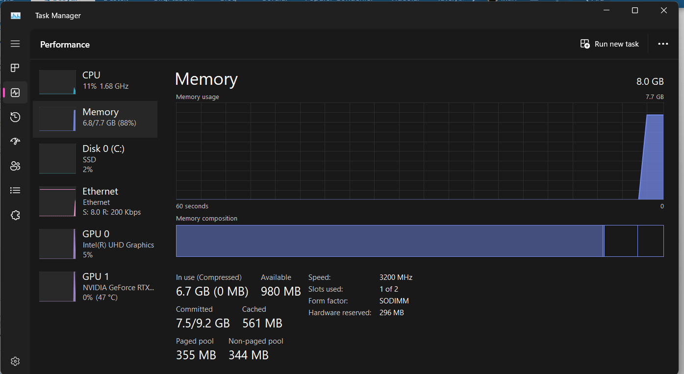Open App history page icon
Screen dimensions: 684x374
15,117
